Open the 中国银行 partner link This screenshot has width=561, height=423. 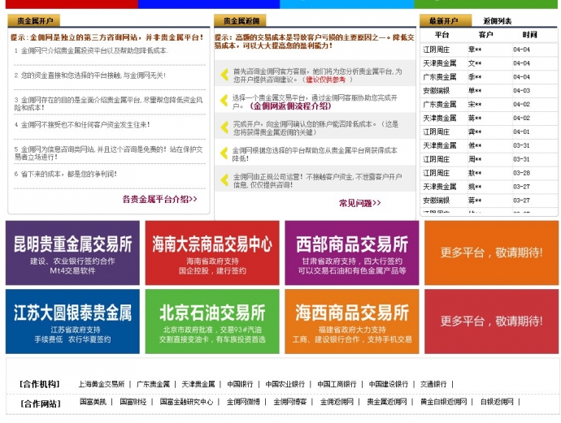[x=240, y=384]
